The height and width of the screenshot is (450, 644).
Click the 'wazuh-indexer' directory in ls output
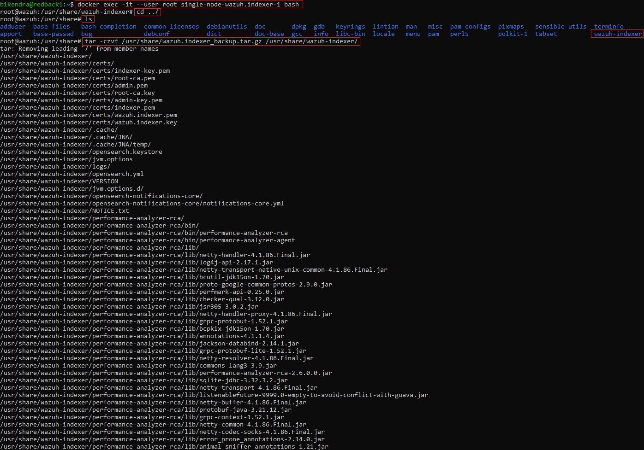point(618,34)
